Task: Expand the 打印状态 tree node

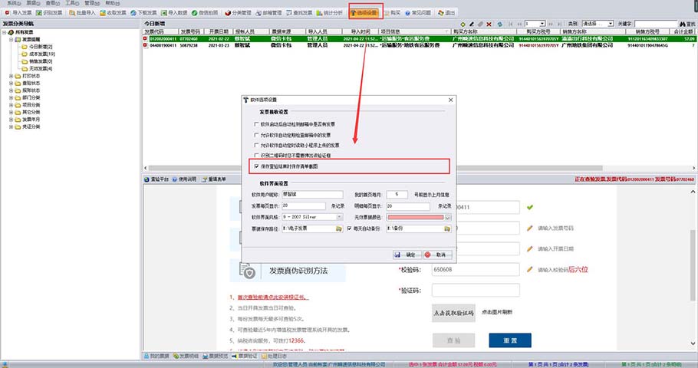Action: (x=11, y=77)
